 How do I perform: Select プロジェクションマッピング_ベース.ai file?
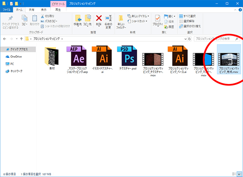pyautogui.click(x=178, y=59)
